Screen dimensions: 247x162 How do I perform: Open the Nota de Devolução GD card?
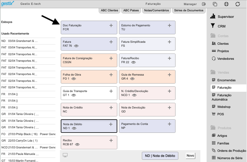click(x=147, y=110)
